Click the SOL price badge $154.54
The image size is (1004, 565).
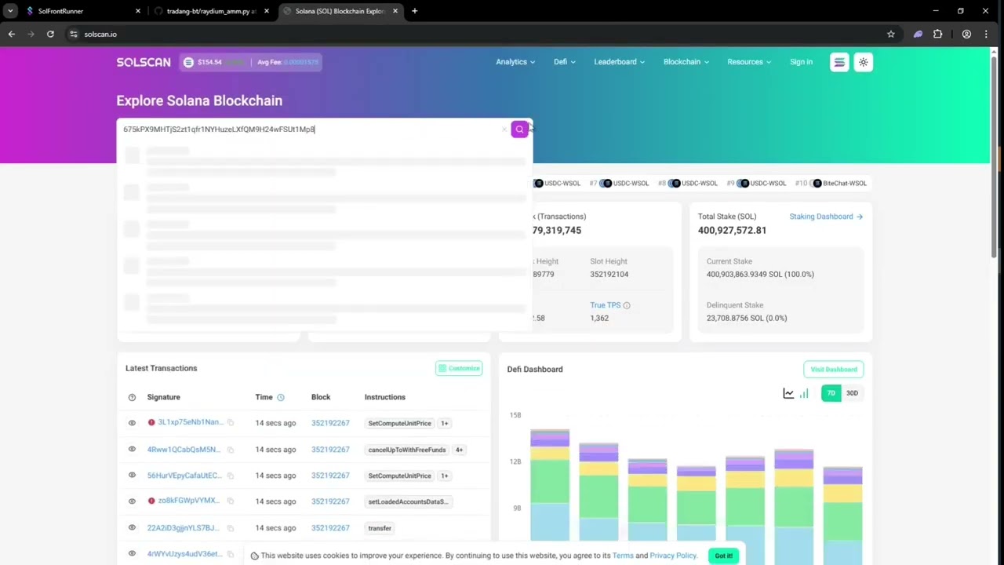click(x=210, y=62)
